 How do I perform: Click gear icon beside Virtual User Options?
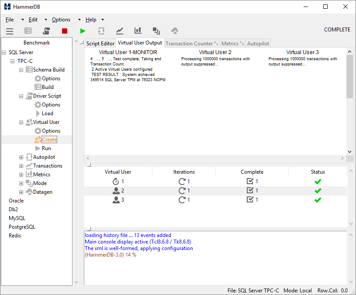(38, 131)
